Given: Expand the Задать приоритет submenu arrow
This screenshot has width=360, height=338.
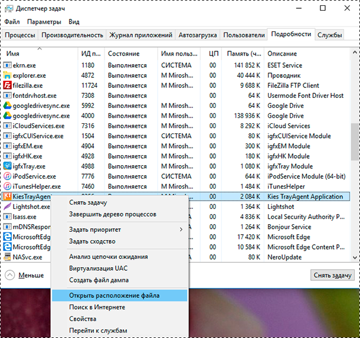Looking at the screenshot, I should (x=181, y=229).
